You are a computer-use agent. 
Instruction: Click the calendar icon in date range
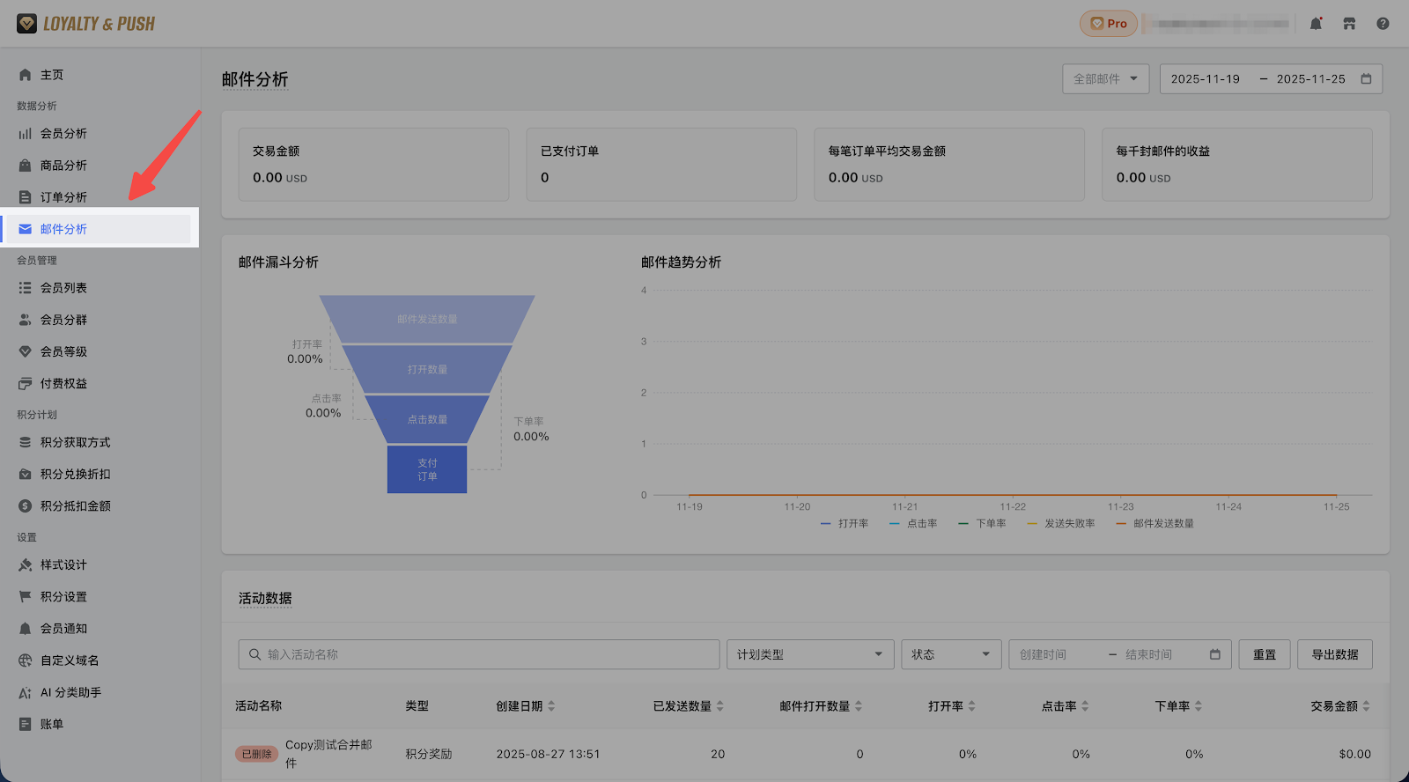point(1366,79)
